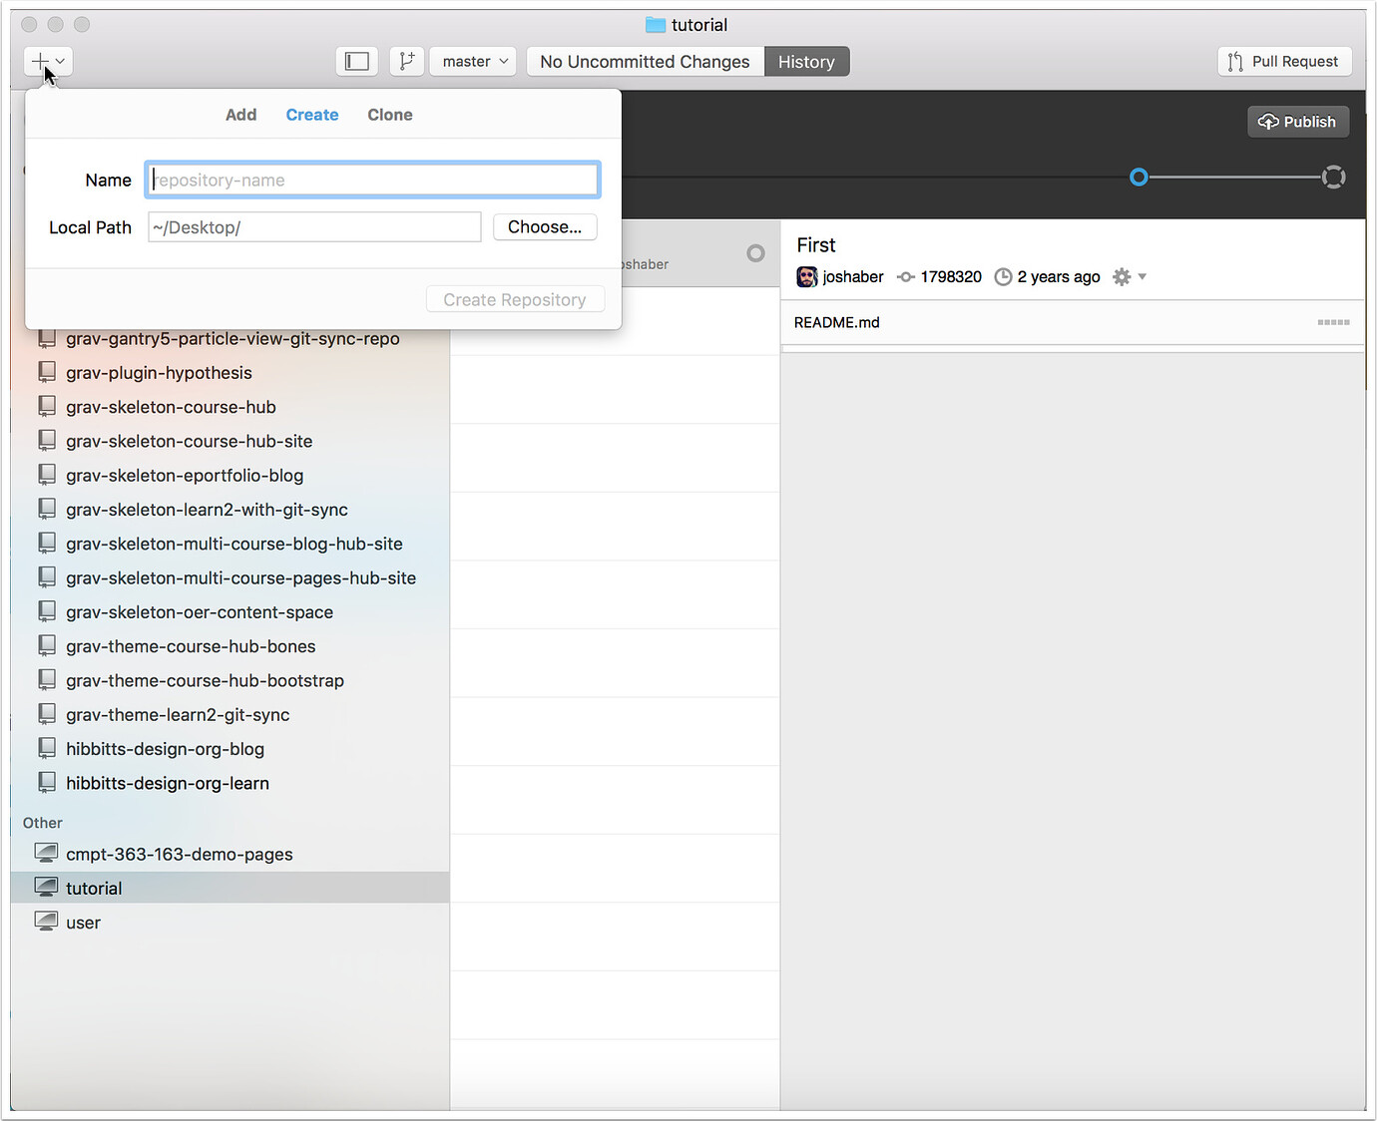The image size is (1377, 1121).
Task: Click the commit hash icon showing 1798320
Action: tap(905, 276)
